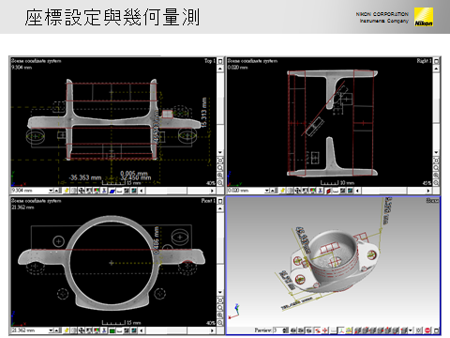
Task: Click the left arrow of Right view horizontal scrollbar
Action: (x=357, y=191)
